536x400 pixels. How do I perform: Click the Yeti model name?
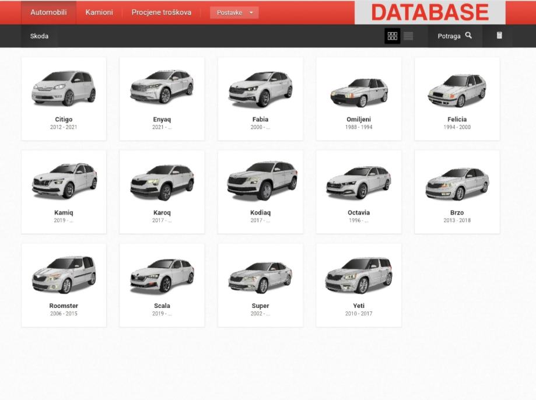[x=359, y=306]
